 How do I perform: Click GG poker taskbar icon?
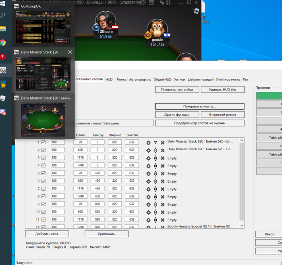3,70
